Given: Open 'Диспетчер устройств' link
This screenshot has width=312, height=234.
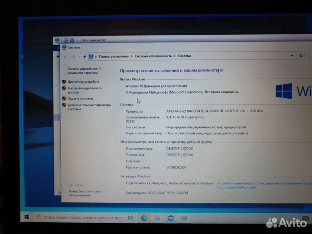Looking at the screenshot, I should point(83,81).
